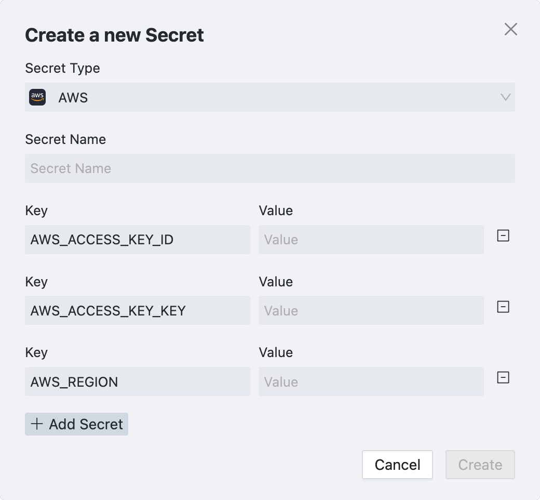Expand the Secret Type dropdown chevron

[x=505, y=97]
